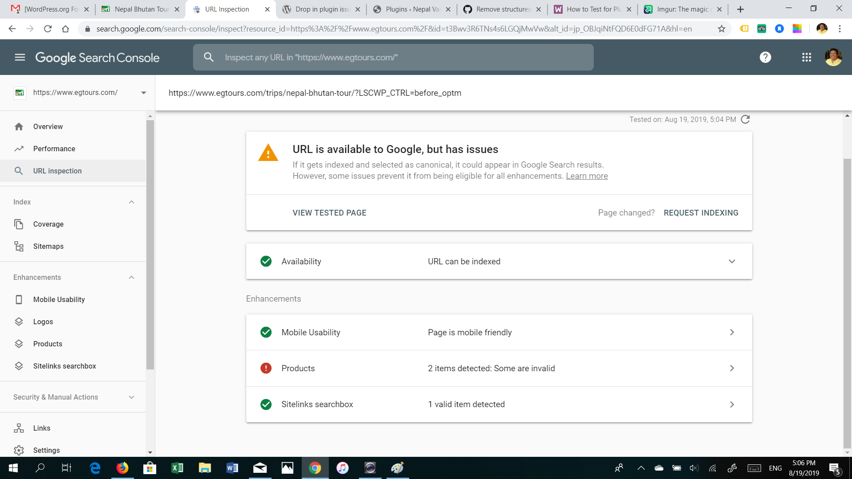Click the Performance trend icon
The image size is (852, 479).
pos(19,149)
